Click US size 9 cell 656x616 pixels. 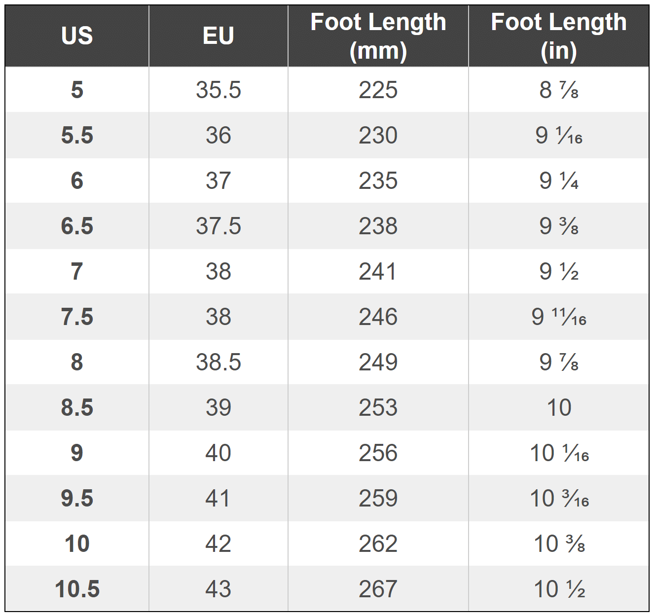tap(77, 453)
